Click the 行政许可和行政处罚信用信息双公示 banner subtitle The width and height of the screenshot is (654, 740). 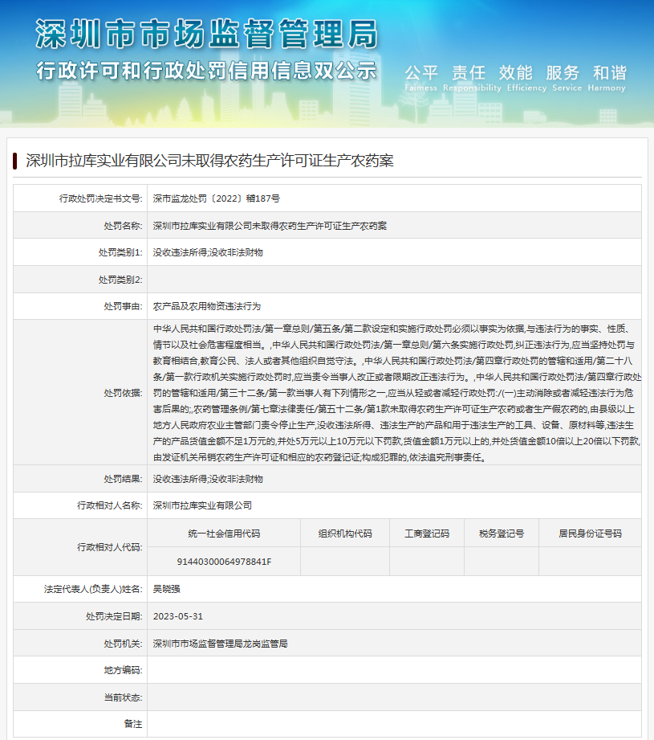(207, 71)
